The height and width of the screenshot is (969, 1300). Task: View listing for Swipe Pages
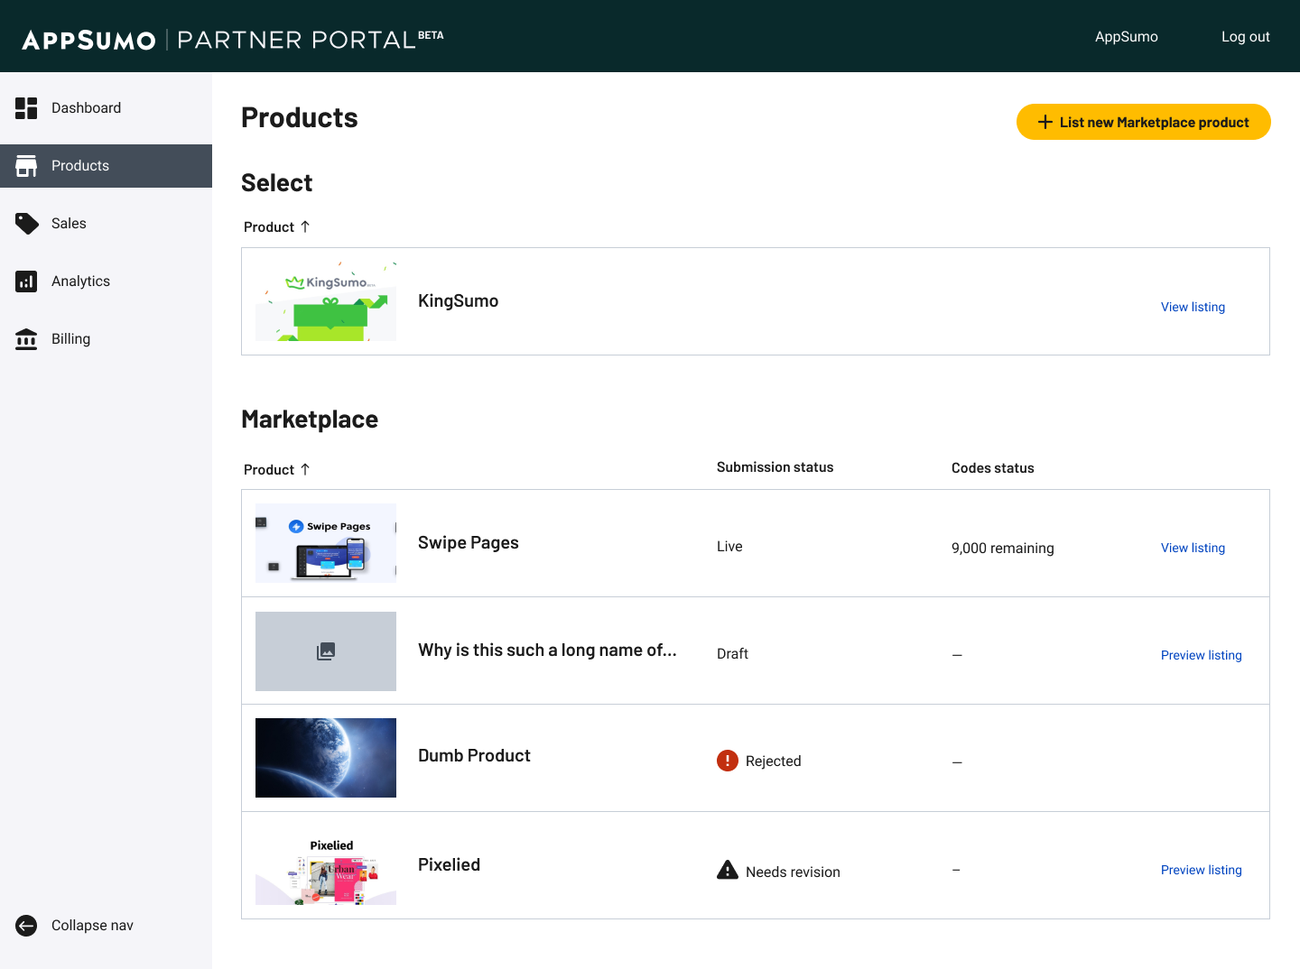1193,548
